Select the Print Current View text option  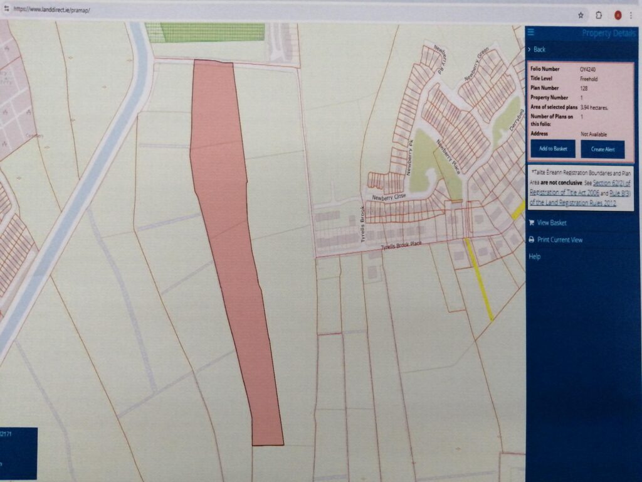[560, 240]
